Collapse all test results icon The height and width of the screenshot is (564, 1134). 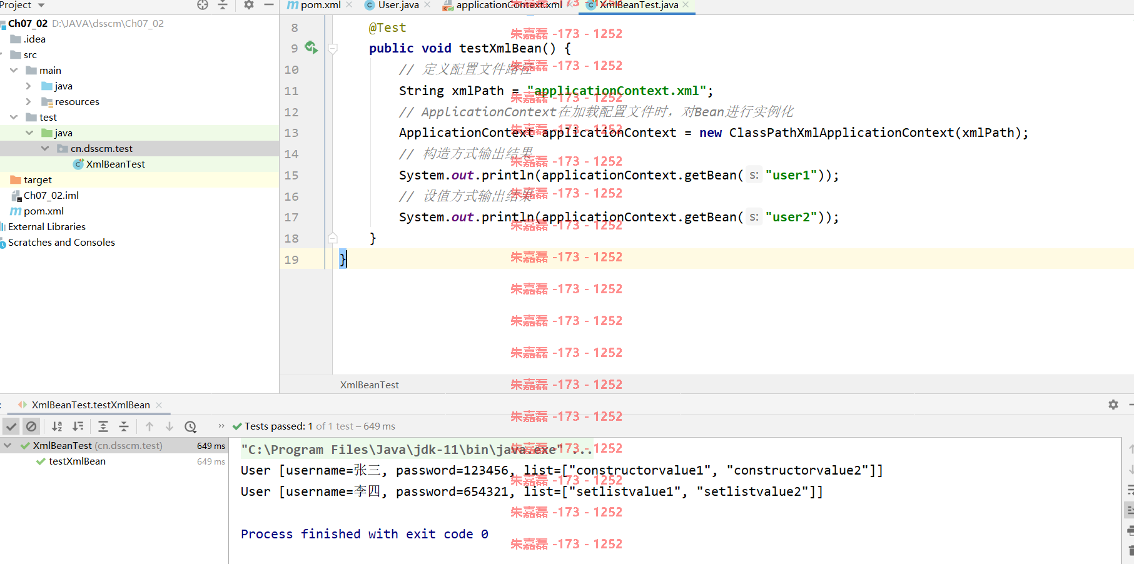pos(124,426)
